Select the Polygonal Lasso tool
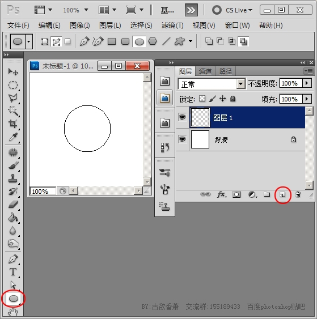317x319 pixels. click(13, 98)
